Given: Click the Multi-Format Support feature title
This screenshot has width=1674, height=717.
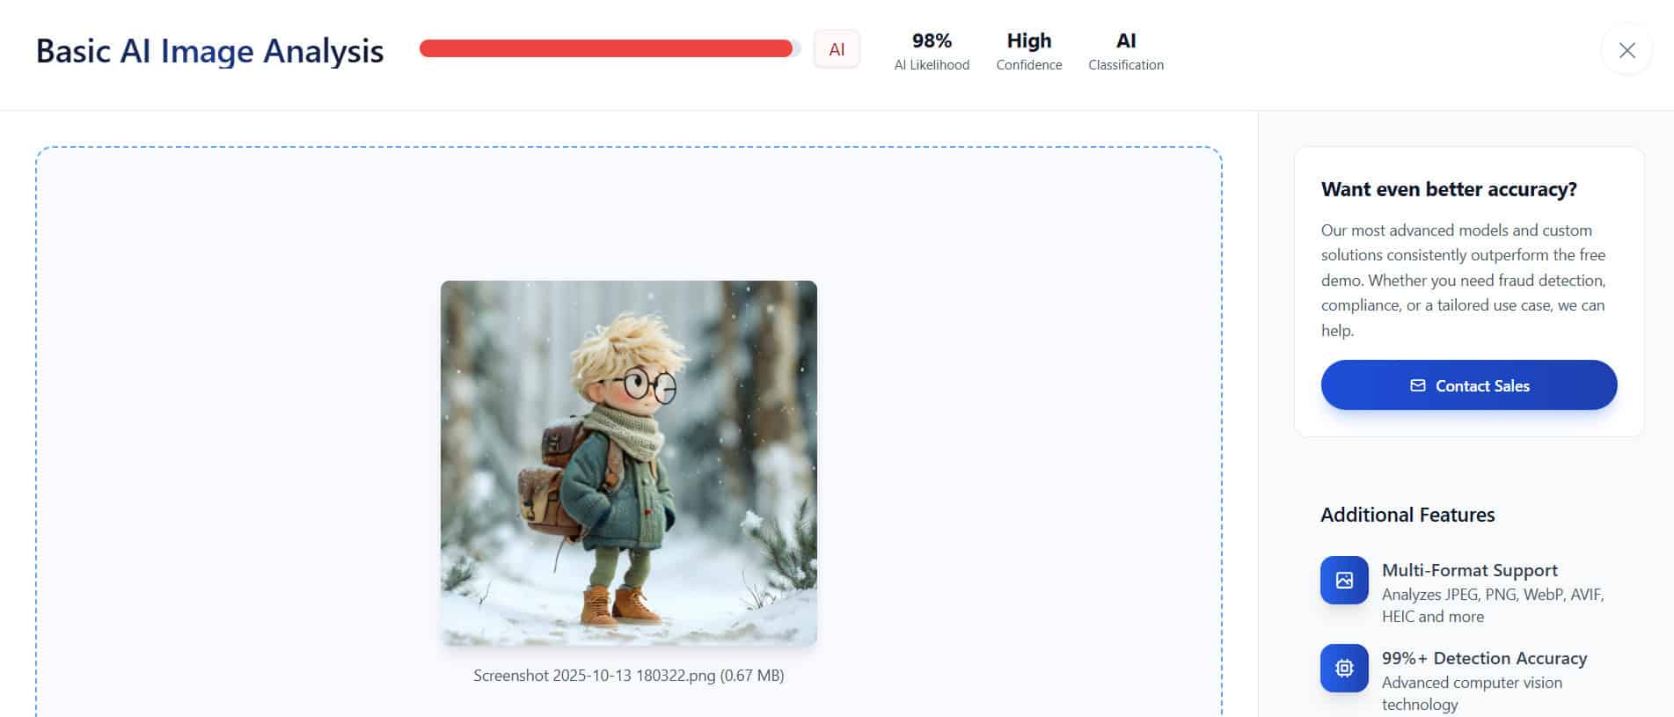Looking at the screenshot, I should [x=1469, y=570].
